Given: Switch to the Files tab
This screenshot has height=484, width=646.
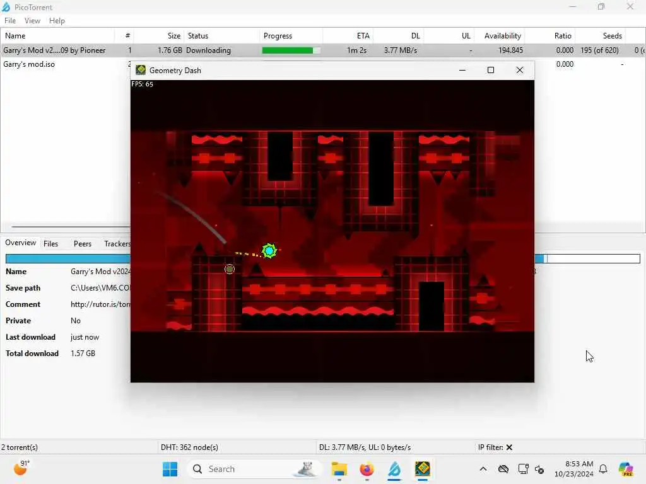Looking at the screenshot, I should pos(50,244).
